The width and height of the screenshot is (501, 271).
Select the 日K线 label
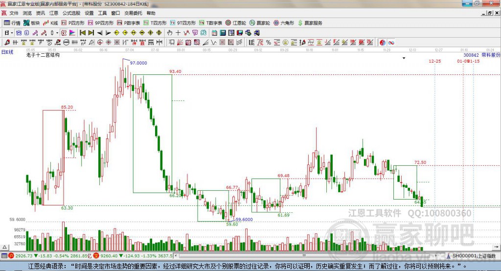7,52
